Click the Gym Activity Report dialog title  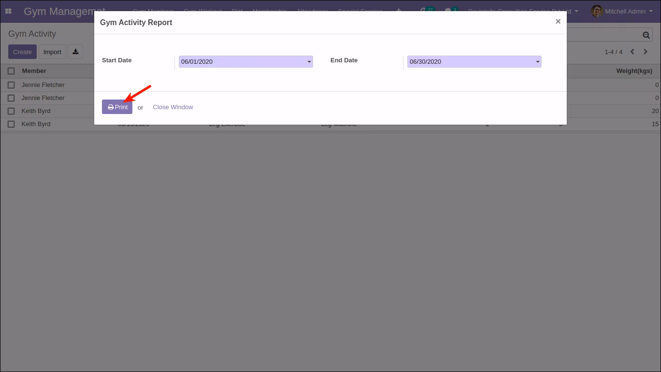coord(136,22)
